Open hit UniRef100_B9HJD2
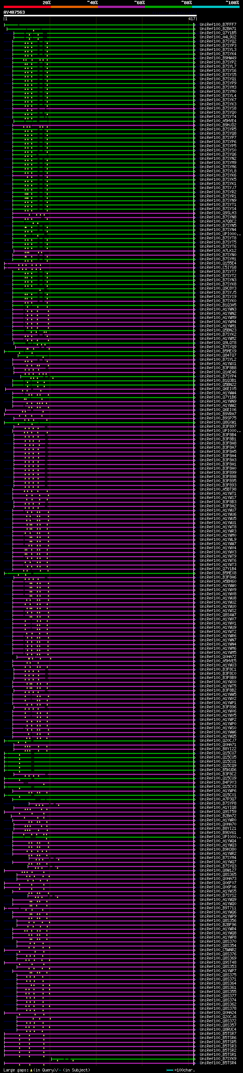243x1073 pixels. tap(218, 125)
